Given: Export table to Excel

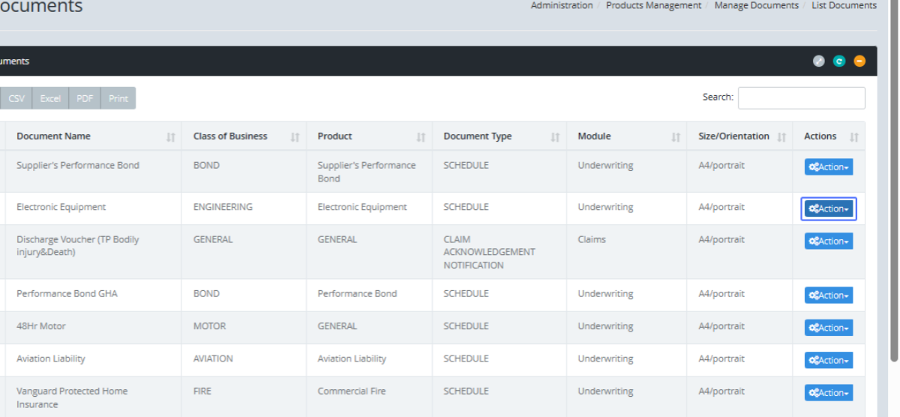Looking at the screenshot, I should click(x=50, y=98).
